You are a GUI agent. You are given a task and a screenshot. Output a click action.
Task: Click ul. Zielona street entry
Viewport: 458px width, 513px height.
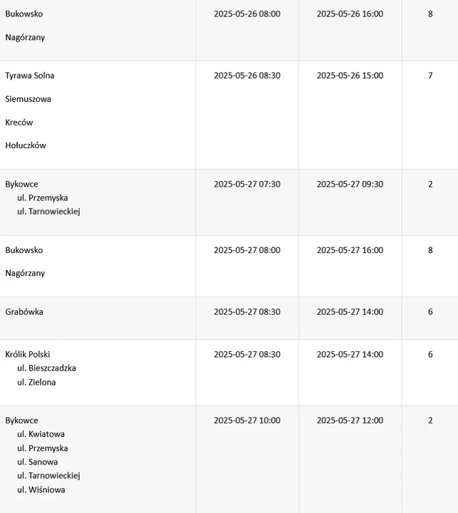coord(36,382)
